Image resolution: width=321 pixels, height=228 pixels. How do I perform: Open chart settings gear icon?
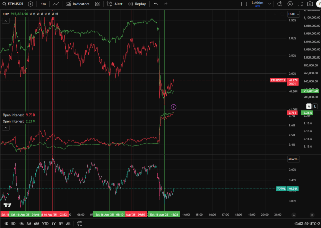pyautogui.click(x=290, y=4)
